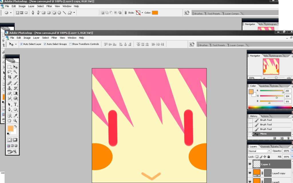Viewport: 293px width, 183px height.
Task: Click the orange Color swatch in the back window's options bar
Action: coord(155,13)
